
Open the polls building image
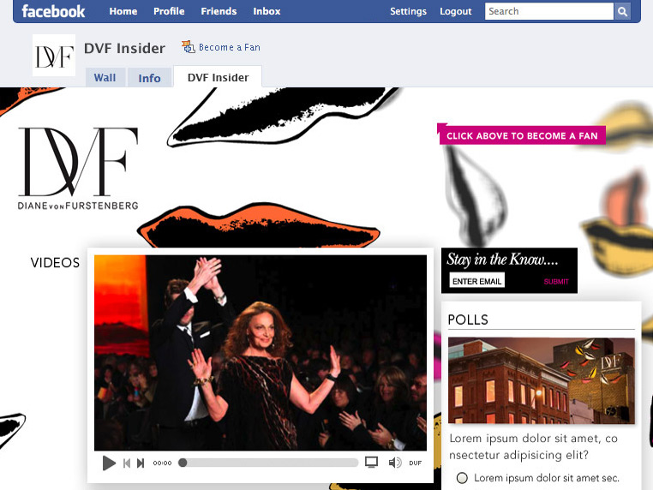point(542,380)
